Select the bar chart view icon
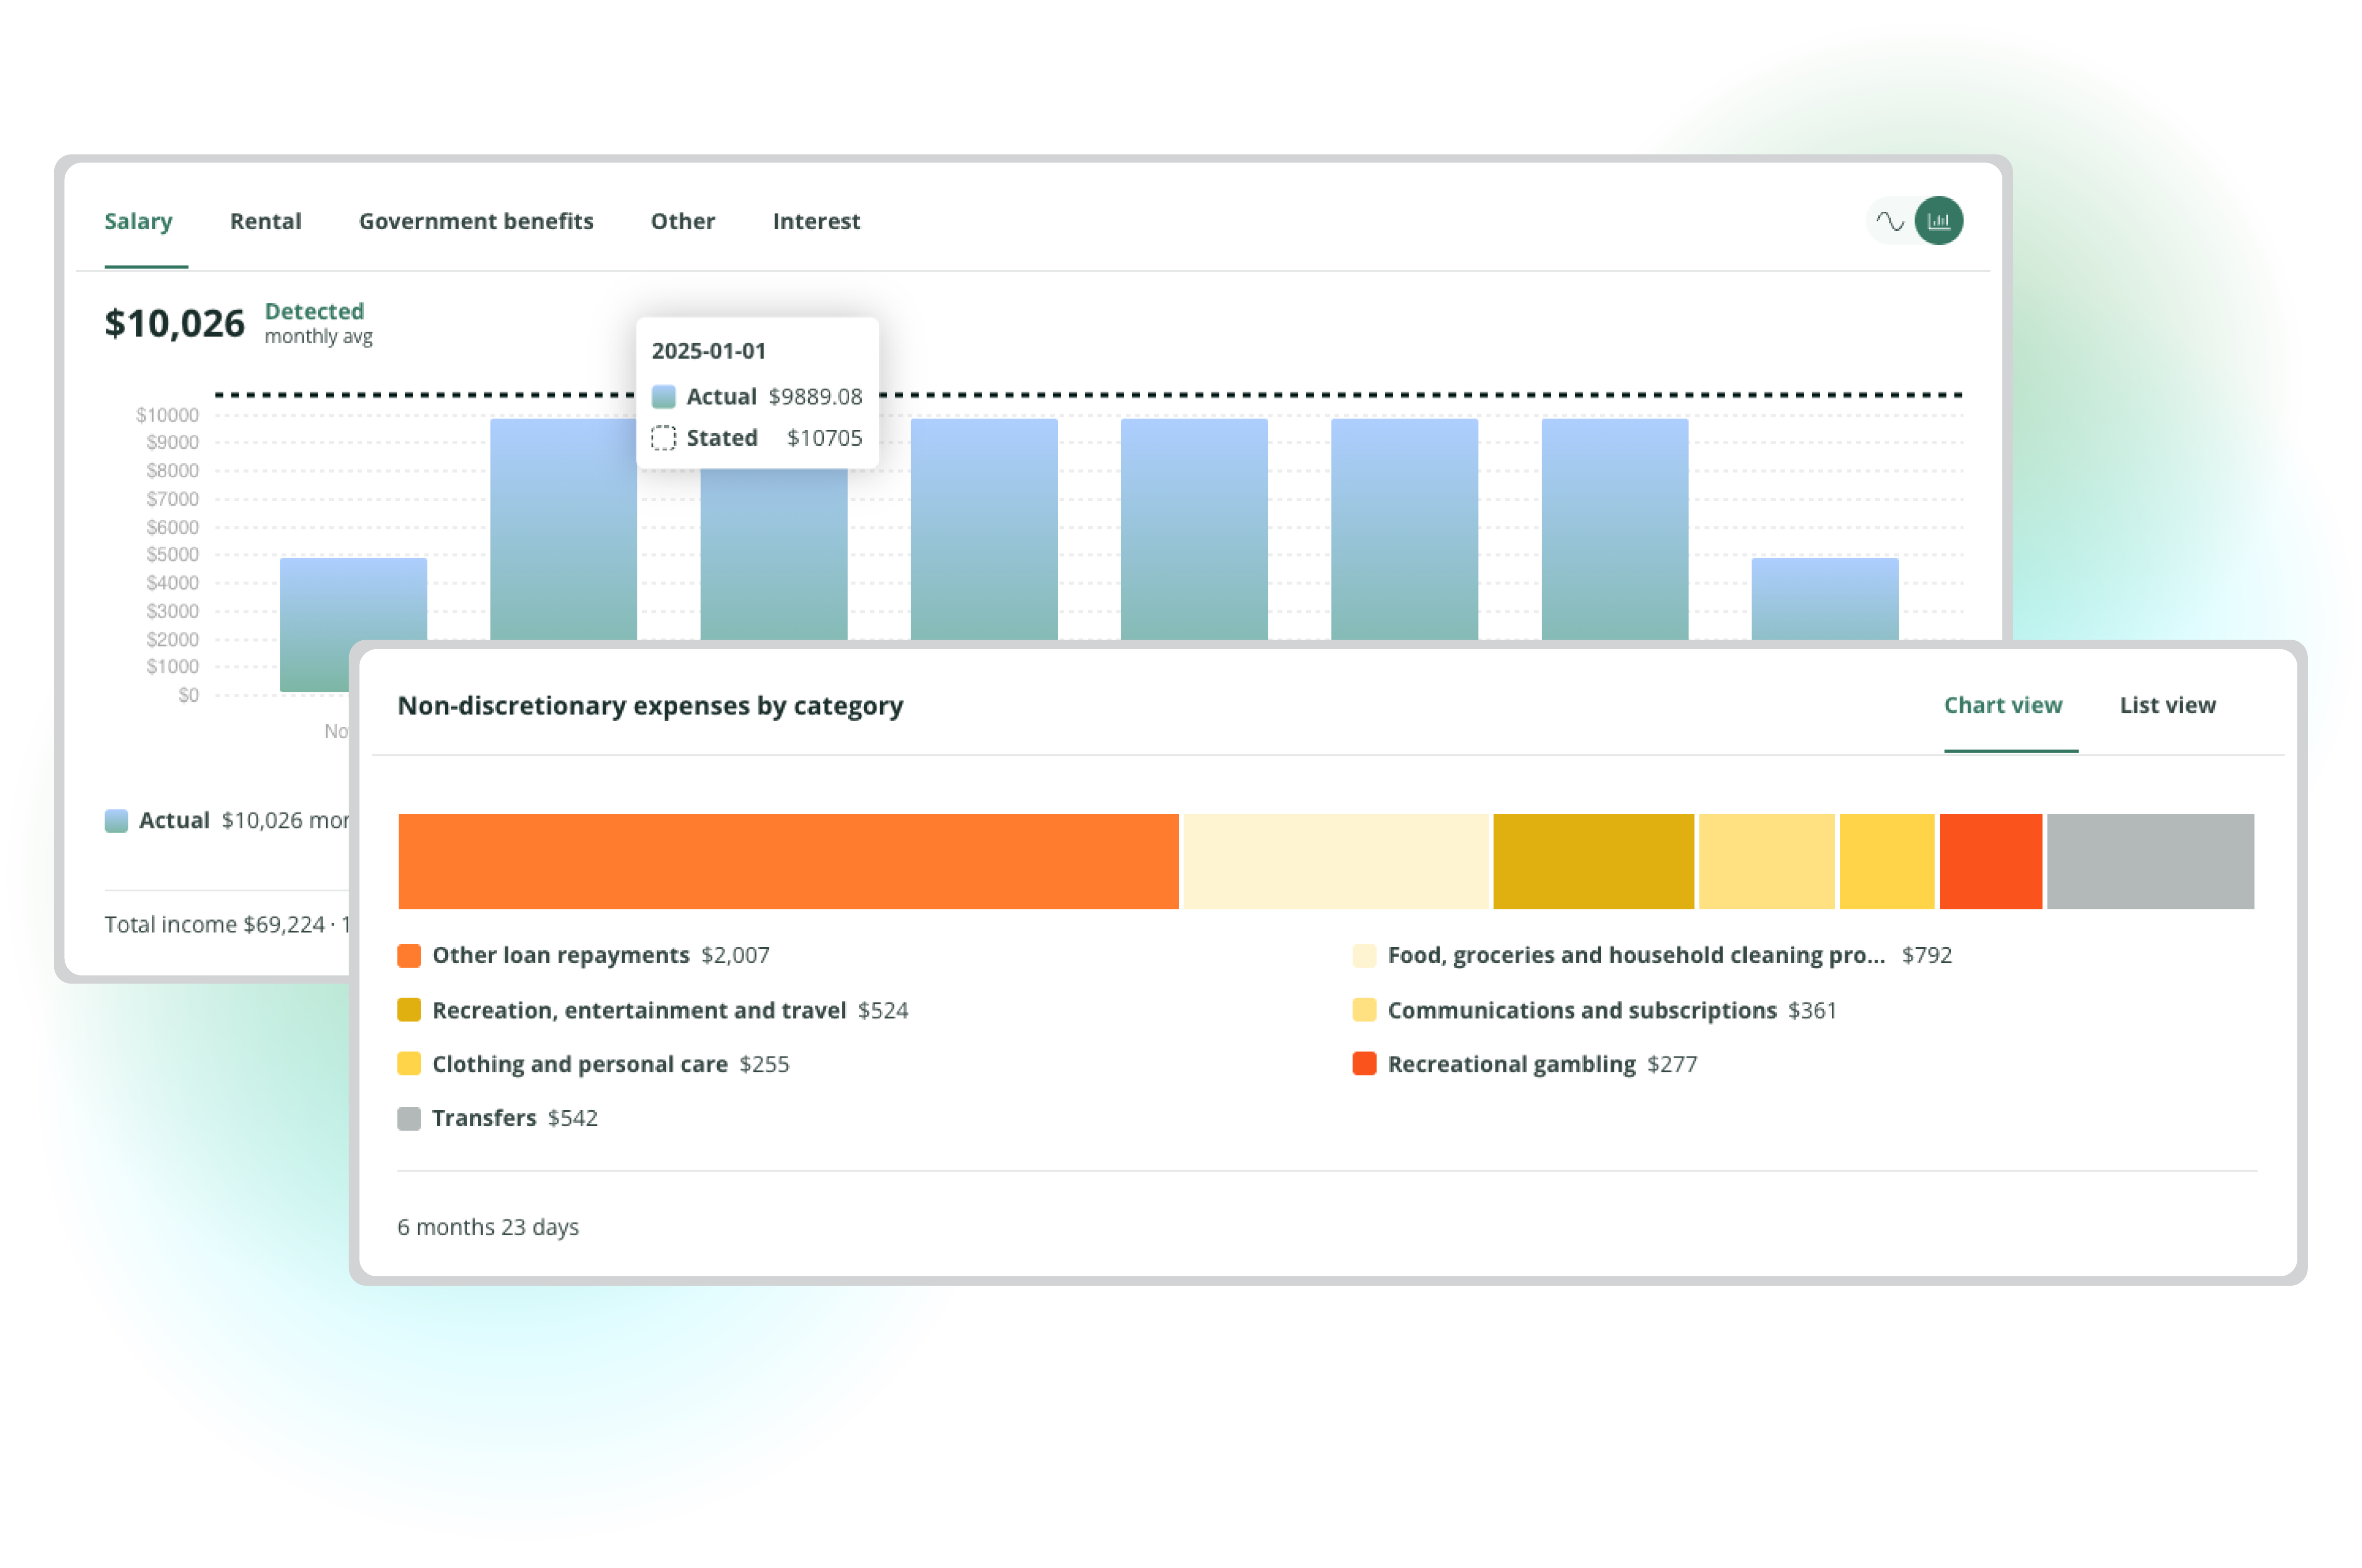 pyautogui.click(x=1938, y=221)
